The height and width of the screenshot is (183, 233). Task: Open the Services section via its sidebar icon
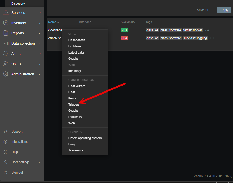coord(6,13)
